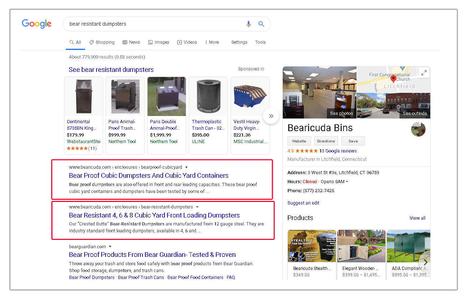Image resolution: width=465 pixels, height=297 pixels.
Task: Click the 'Bear Proof Food Containers' sitelink
Action: pyautogui.click(x=195, y=277)
